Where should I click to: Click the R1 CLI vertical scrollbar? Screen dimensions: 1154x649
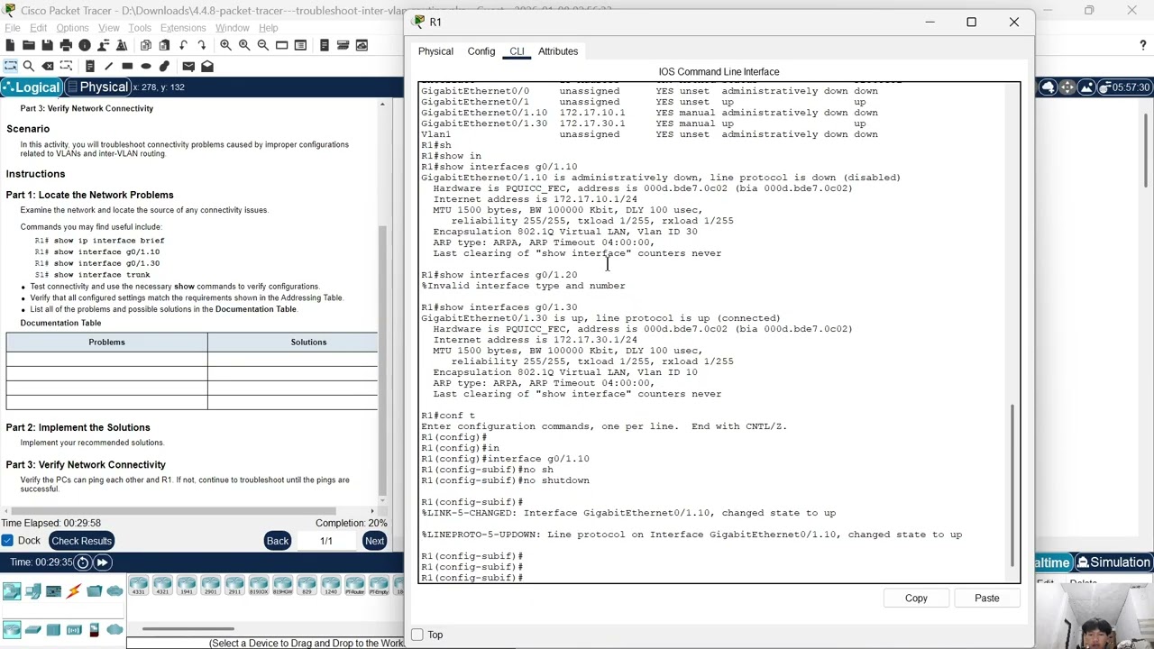click(x=1012, y=484)
